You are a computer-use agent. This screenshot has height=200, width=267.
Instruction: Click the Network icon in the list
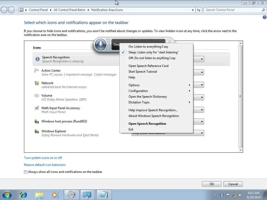[37, 83]
